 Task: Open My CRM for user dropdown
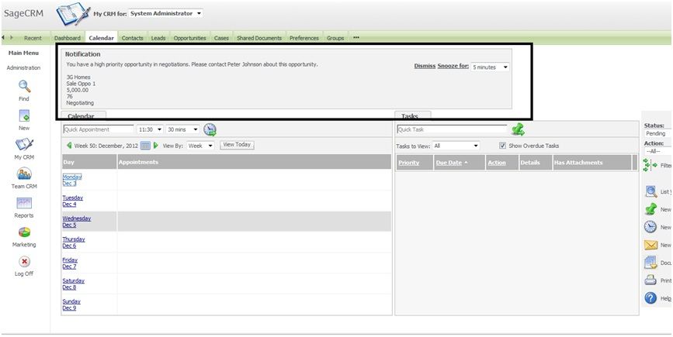tap(165, 13)
